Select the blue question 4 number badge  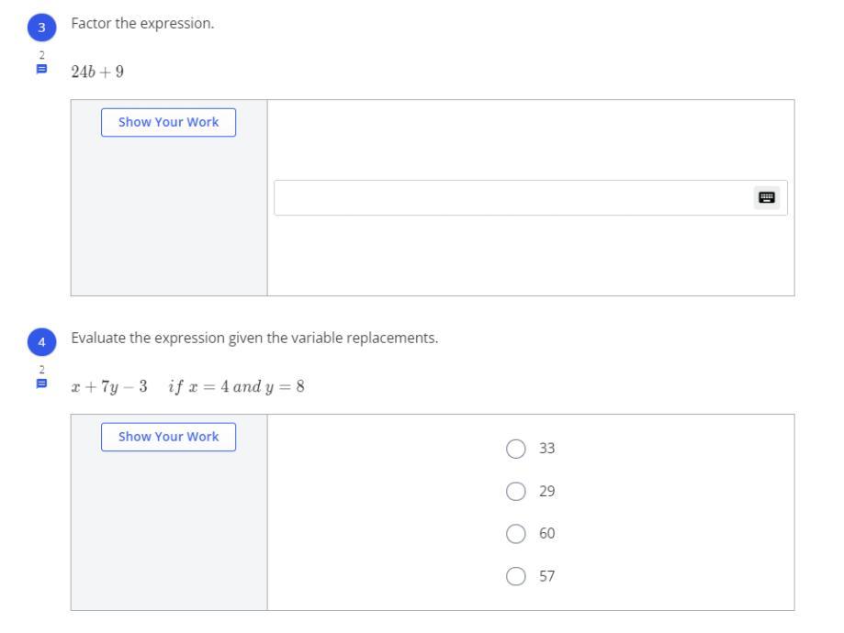coord(41,341)
